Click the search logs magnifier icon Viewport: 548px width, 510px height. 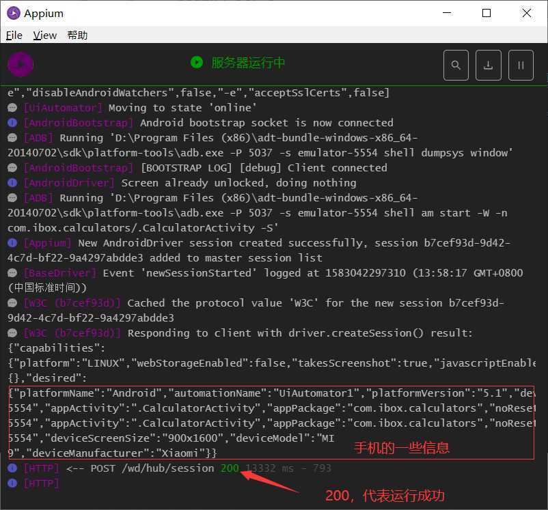coord(456,66)
